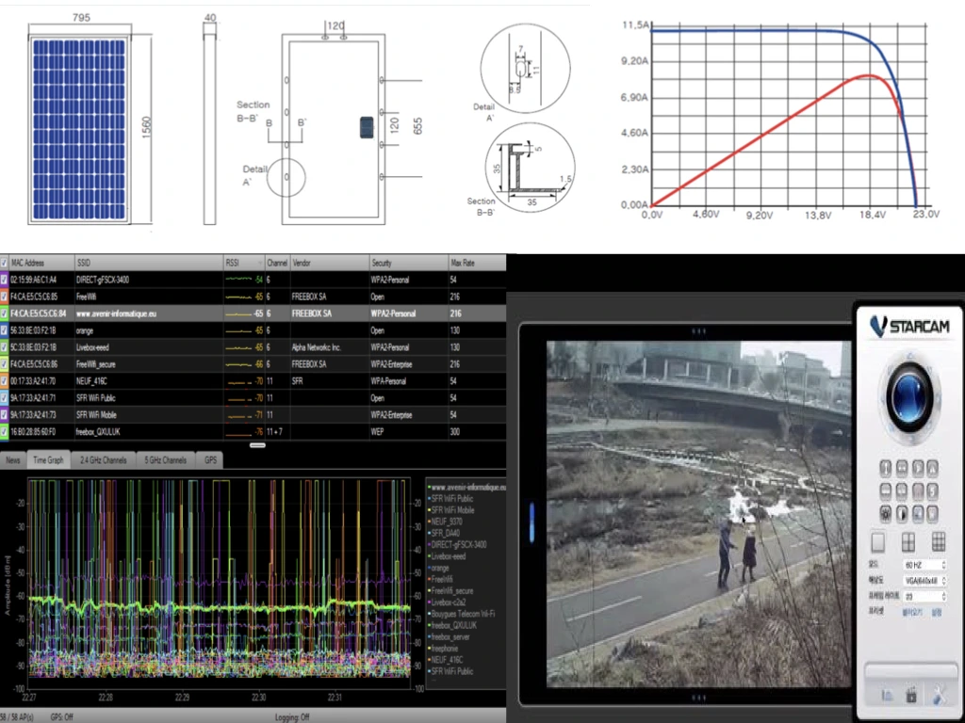Click the Alpha Networkc Inc. vendor cell
This screenshot has width=965, height=723.
(329, 347)
